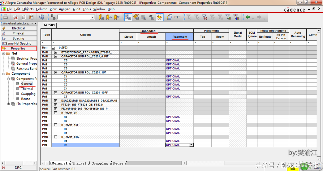Image resolution: width=323 pixels, height=171 pixels.
Task: Select Ratsnest Bundle worksheet under Net
Action: pyautogui.click(x=27, y=69)
